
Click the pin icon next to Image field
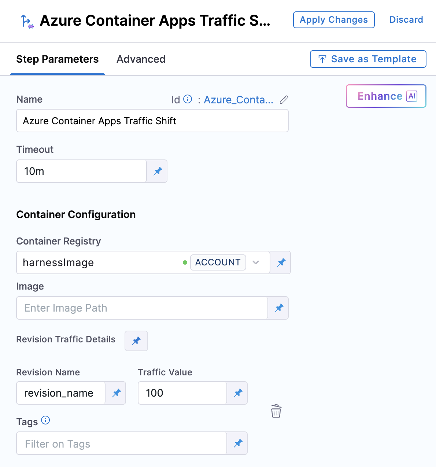click(279, 308)
